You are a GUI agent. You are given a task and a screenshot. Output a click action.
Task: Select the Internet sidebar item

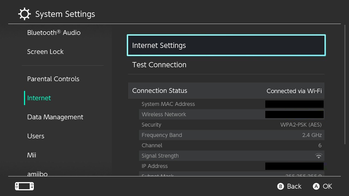39,98
